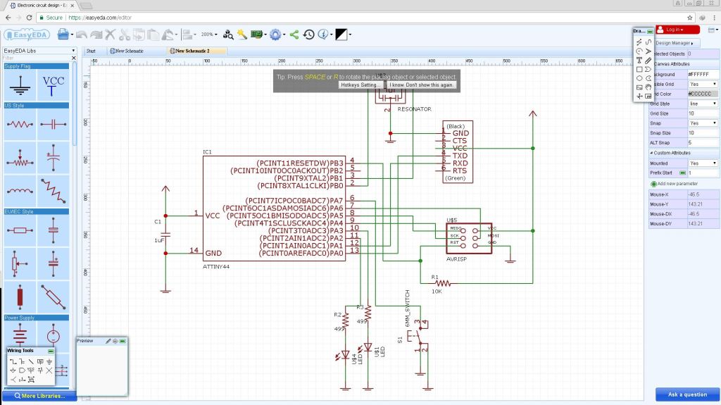Select the Rectangle tool in Drawing Tools
The height and width of the screenshot is (405, 721).
(639, 70)
